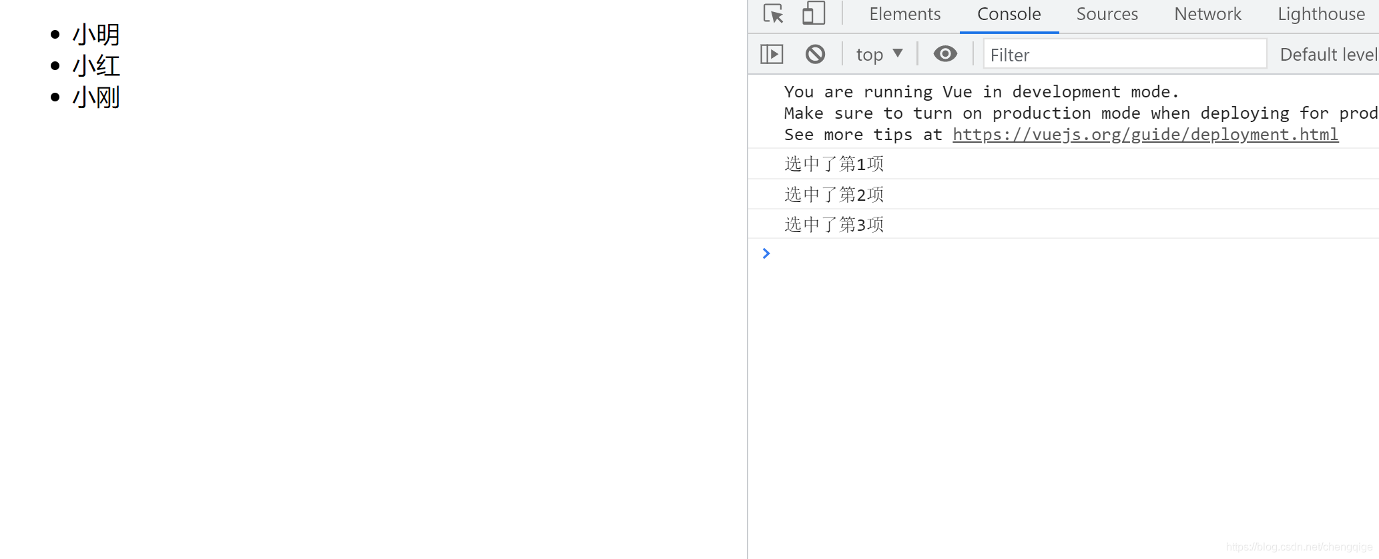1379x559 pixels.
Task: Toggle the device toolbar icon
Action: [813, 14]
